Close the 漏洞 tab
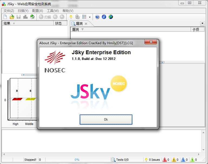This screenshot has height=164, width=208. coord(86,24)
